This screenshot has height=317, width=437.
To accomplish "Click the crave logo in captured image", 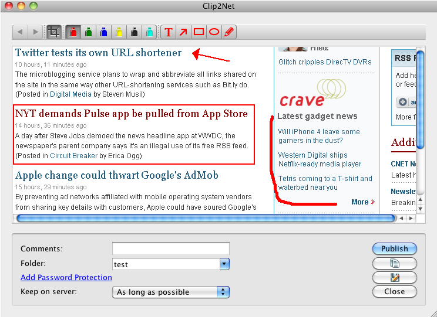I will click(312, 93).
